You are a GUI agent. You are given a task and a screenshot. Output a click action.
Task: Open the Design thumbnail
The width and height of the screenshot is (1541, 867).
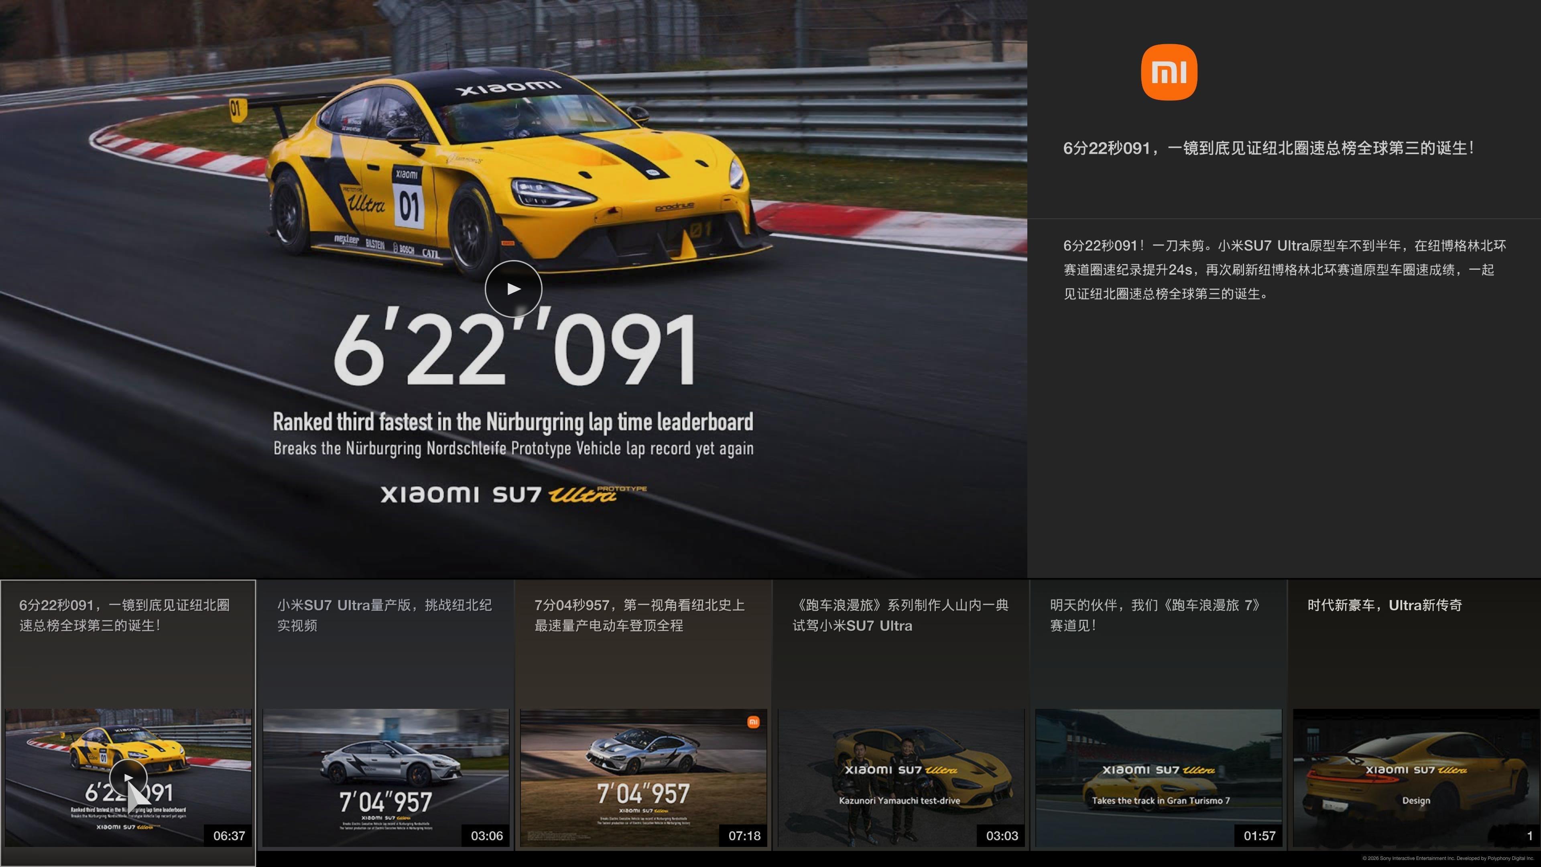[x=1415, y=778]
